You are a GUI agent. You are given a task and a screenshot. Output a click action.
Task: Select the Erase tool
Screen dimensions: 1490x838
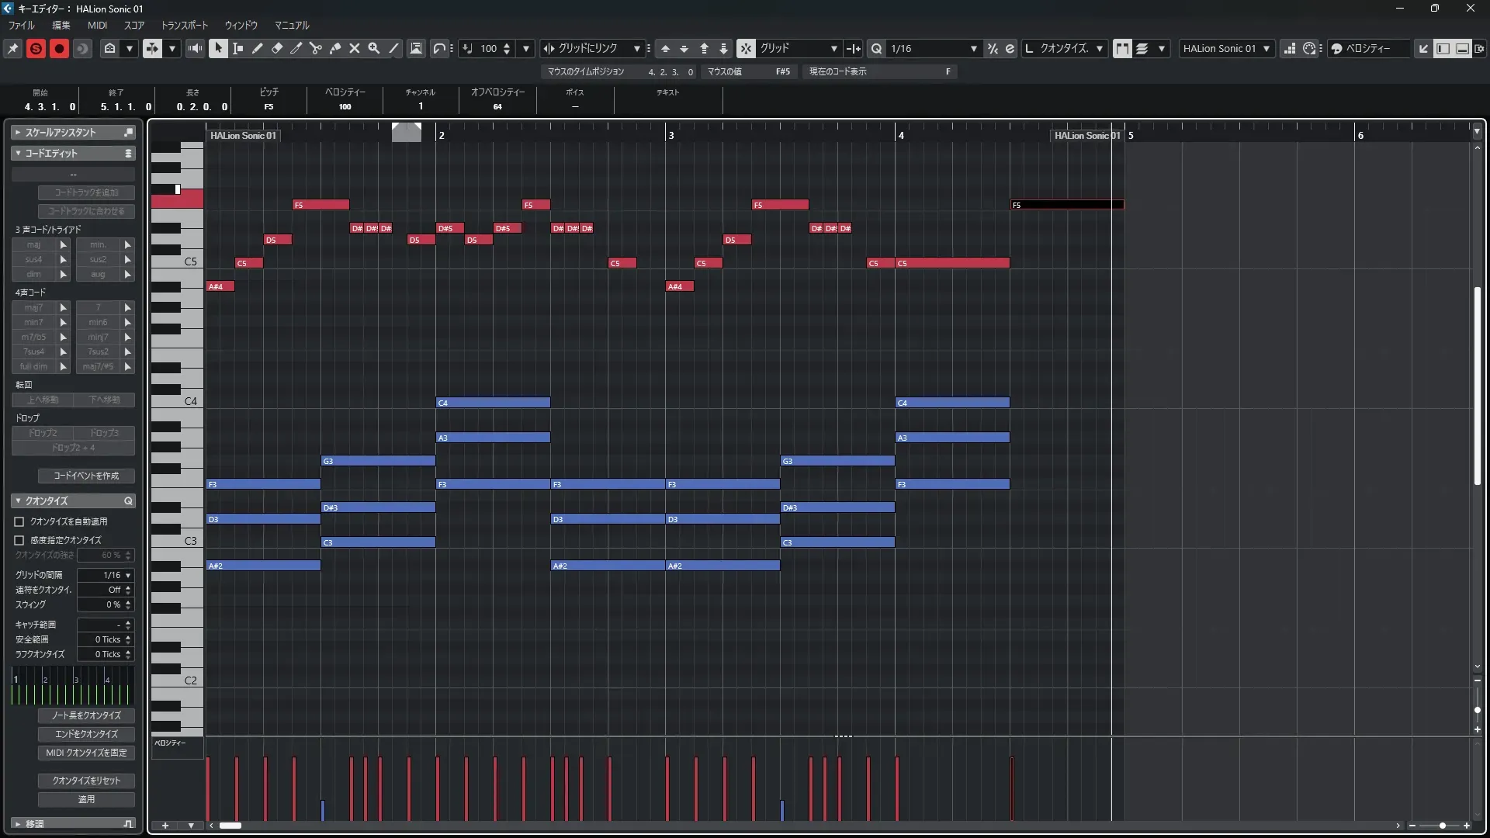tap(276, 48)
